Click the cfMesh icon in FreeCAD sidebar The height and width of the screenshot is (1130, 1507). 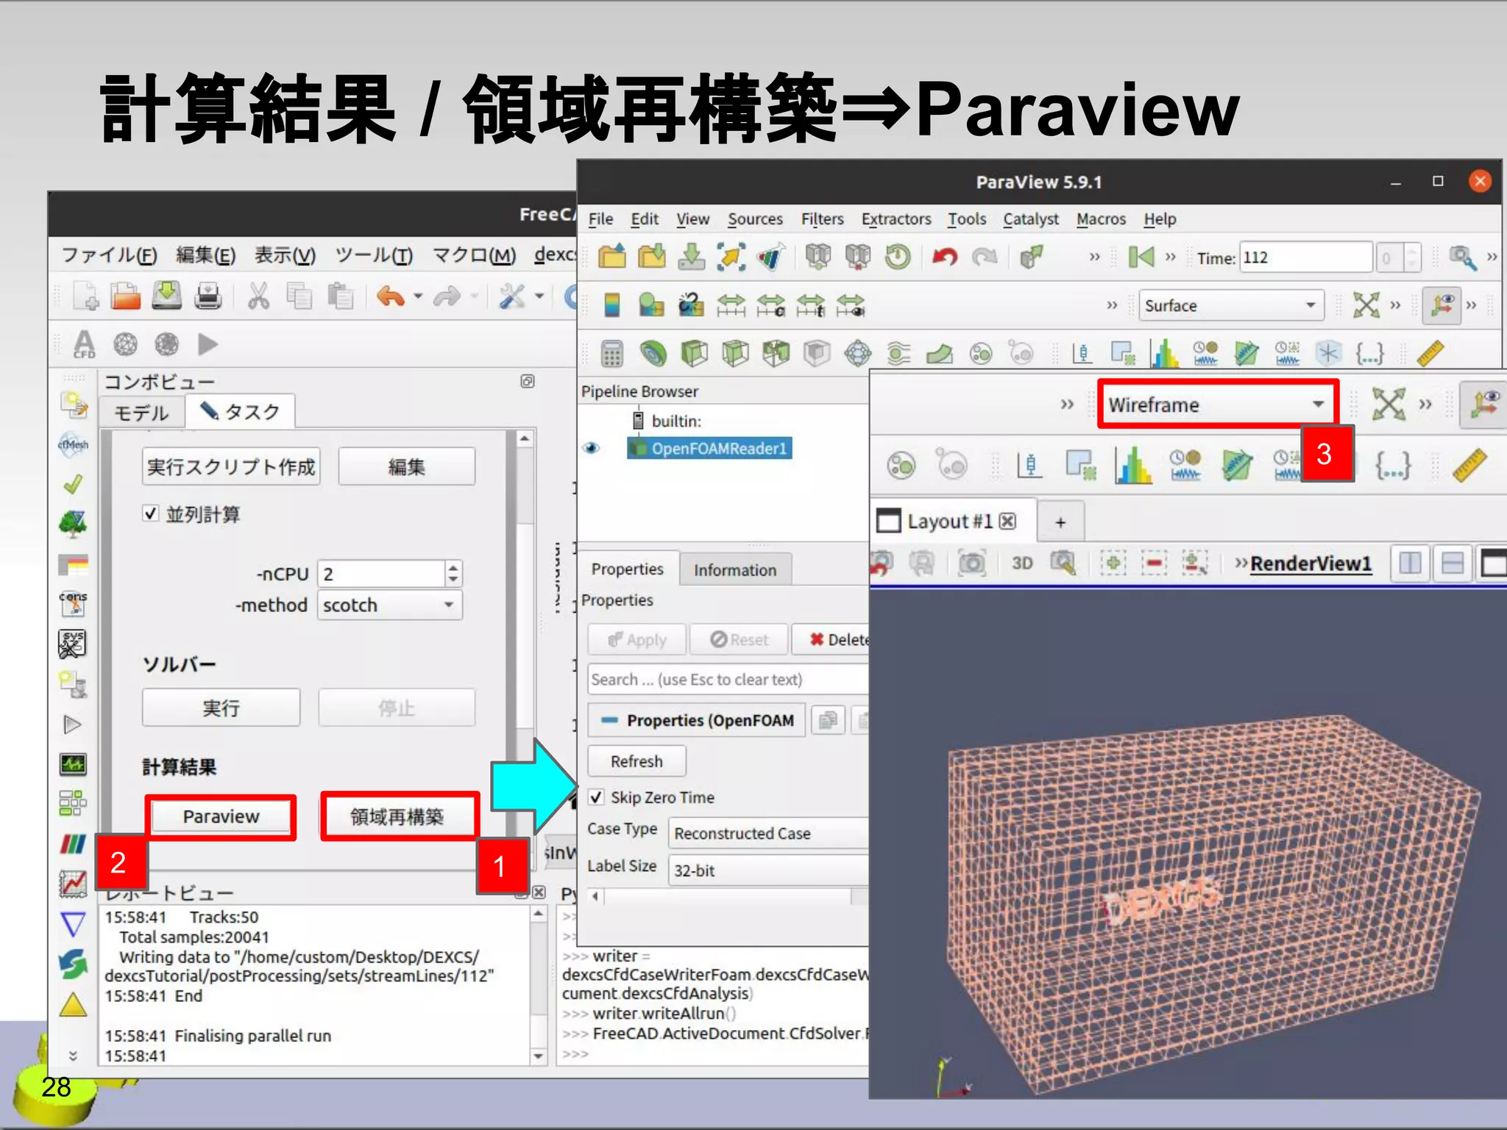[73, 444]
